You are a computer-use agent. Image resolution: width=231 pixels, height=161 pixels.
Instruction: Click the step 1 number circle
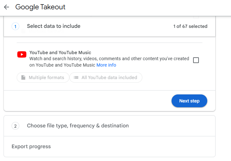tap(15, 26)
